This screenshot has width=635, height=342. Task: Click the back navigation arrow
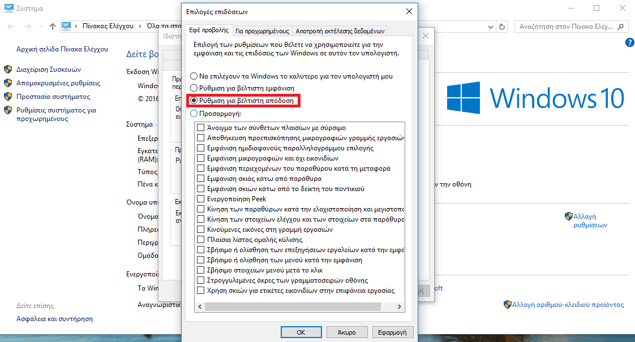(x=11, y=27)
